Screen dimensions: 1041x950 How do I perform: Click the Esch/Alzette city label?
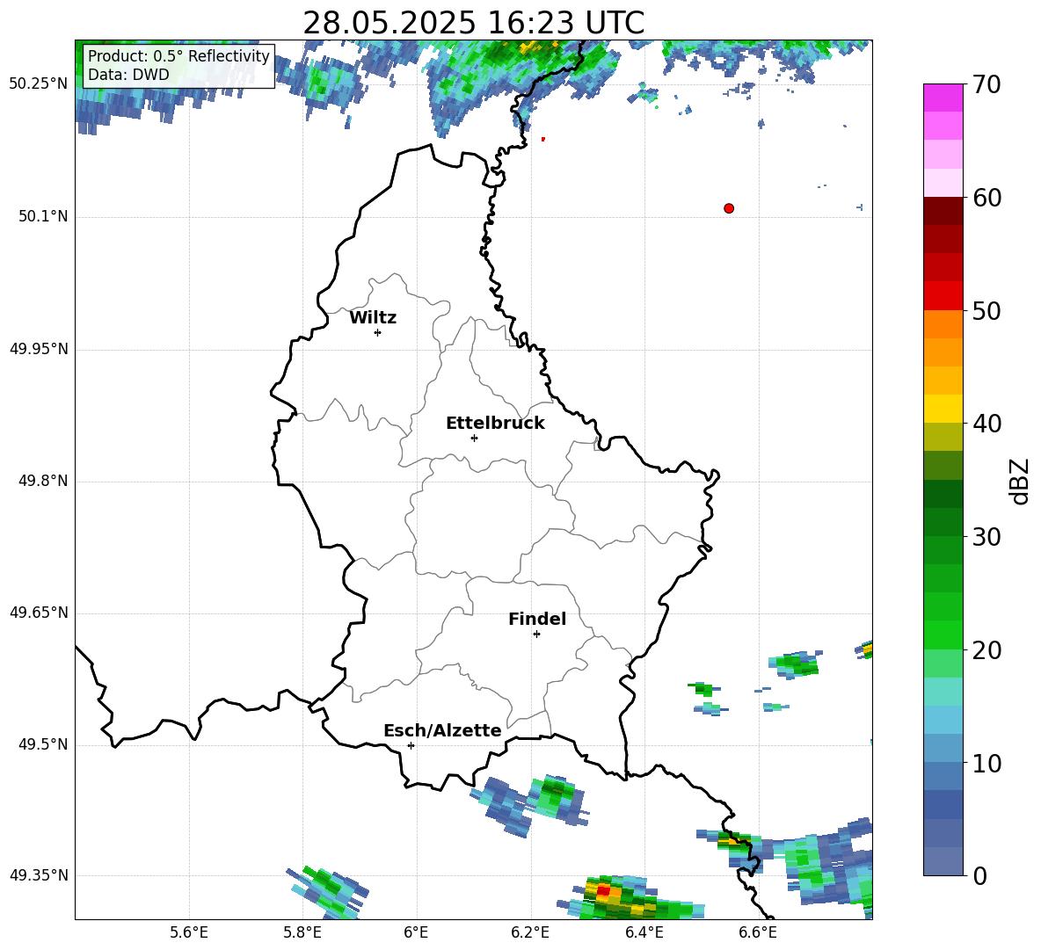442,730
